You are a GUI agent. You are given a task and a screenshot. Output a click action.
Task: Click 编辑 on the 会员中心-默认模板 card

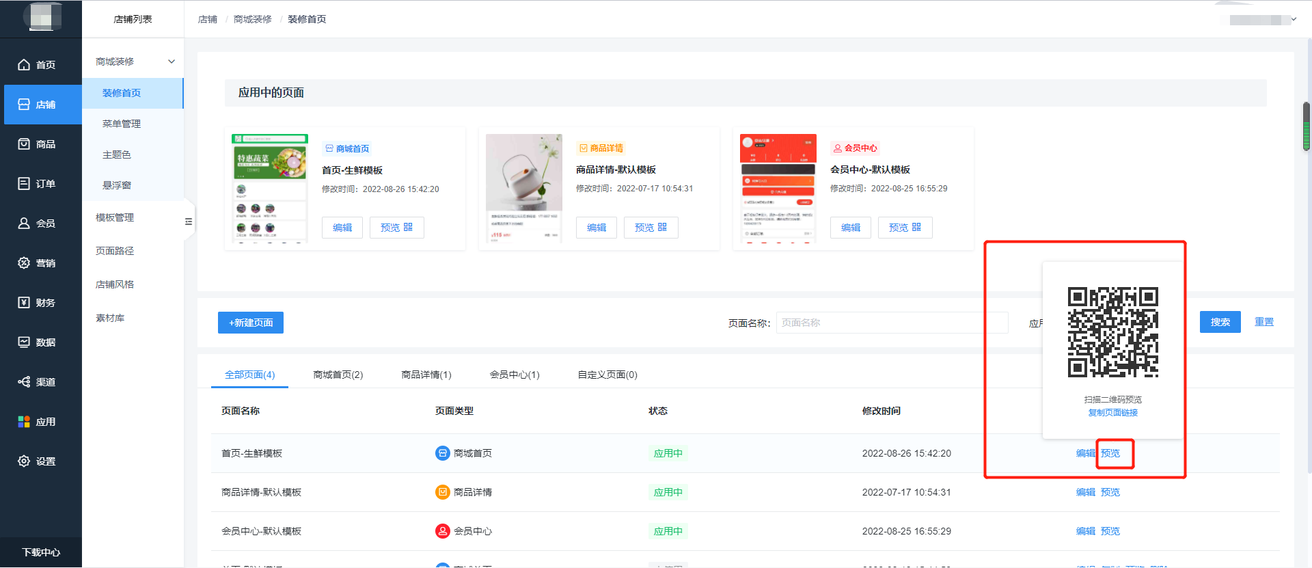pyautogui.click(x=851, y=228)
